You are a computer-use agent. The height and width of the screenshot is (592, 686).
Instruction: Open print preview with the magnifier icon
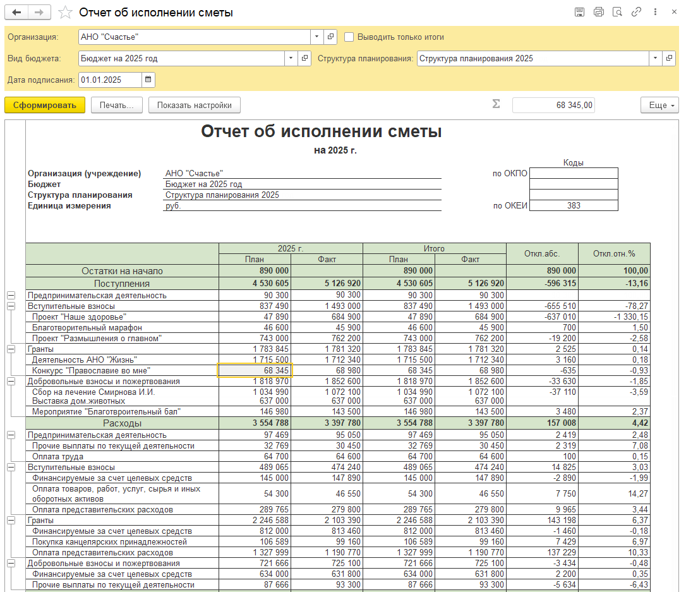pyautogui.click(x=617, y=11)
